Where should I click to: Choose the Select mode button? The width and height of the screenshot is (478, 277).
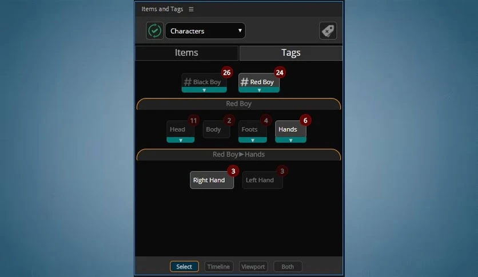184,267
